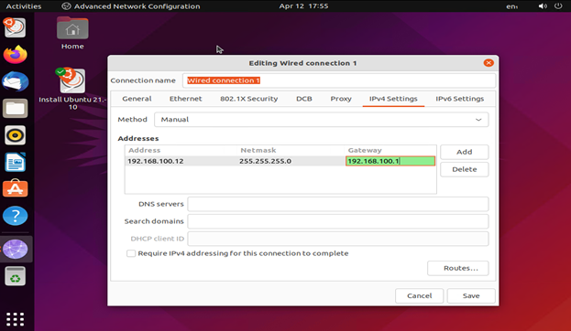571x331 pixels.
Task: Switch to the General tab
Action: click(137, 99)
